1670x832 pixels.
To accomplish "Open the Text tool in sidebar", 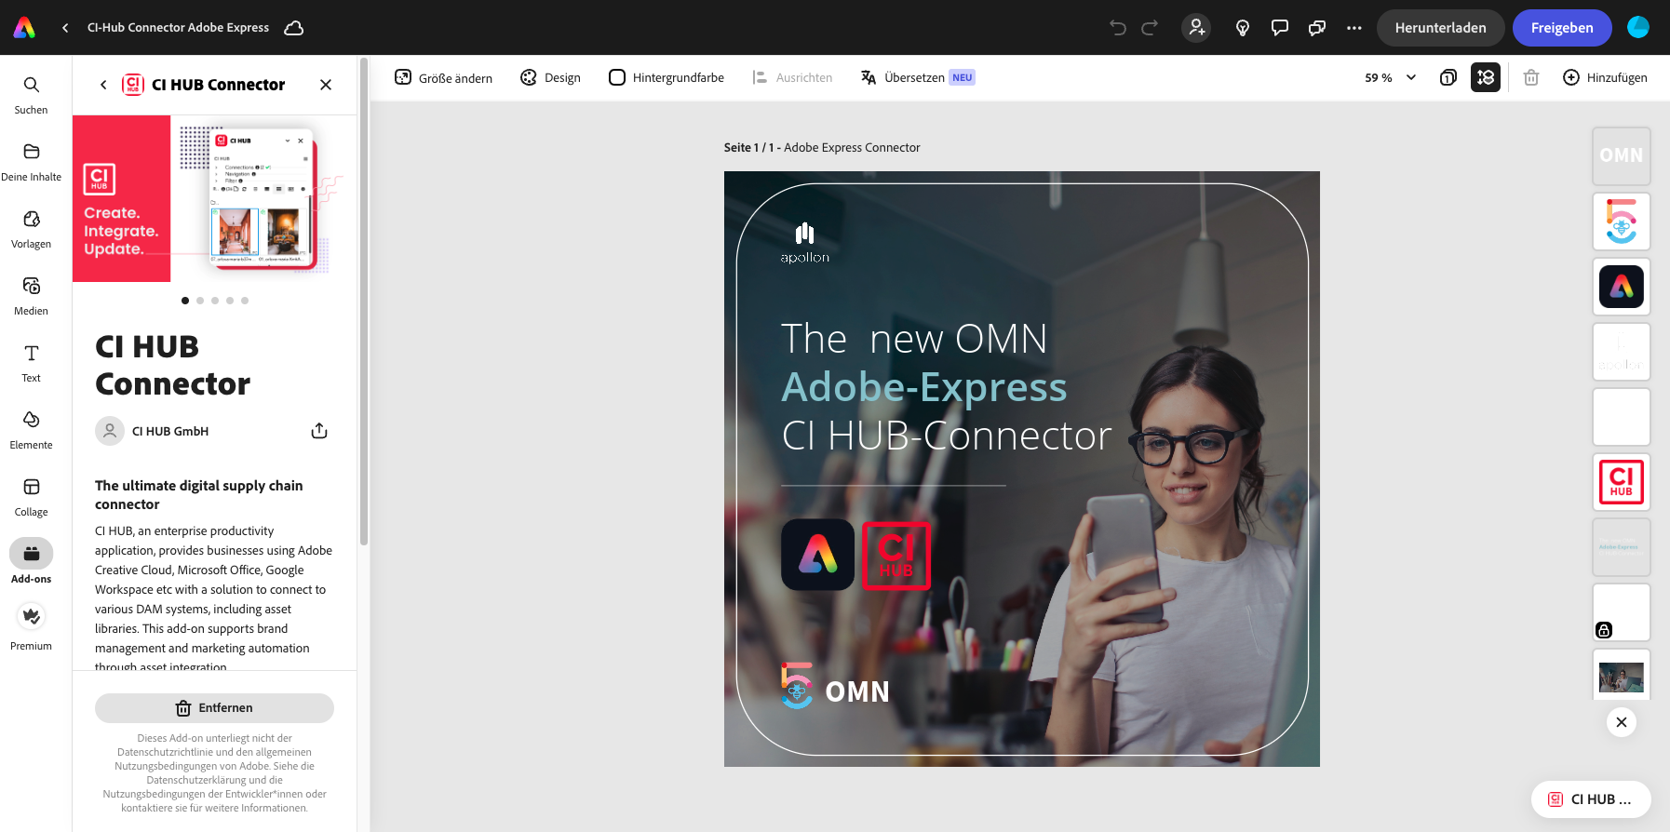I will (31, 364).
